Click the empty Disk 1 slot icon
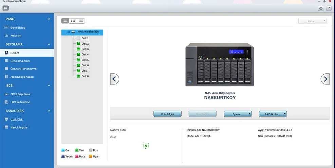Viewport: 335px width, 168px height. click(x=78, y=38)
